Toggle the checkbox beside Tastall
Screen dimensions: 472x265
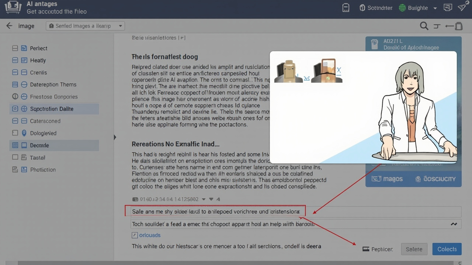pyautogui.click(x=15, y=157)
